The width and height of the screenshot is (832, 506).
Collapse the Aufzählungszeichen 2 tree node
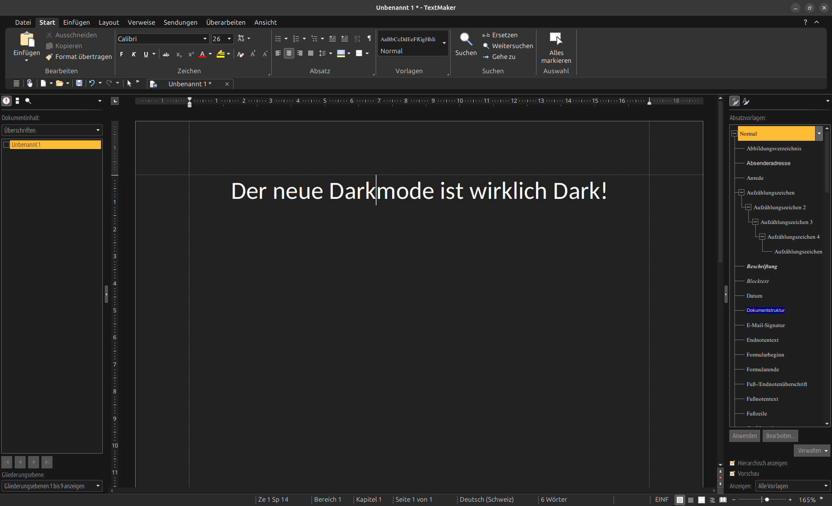click(748, 207)
